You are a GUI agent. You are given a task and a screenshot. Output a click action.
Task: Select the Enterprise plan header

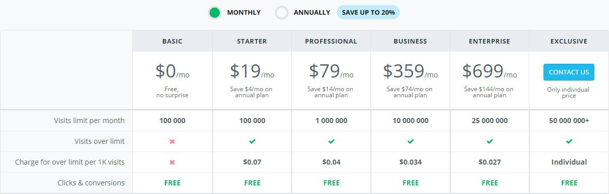point(490,41)
